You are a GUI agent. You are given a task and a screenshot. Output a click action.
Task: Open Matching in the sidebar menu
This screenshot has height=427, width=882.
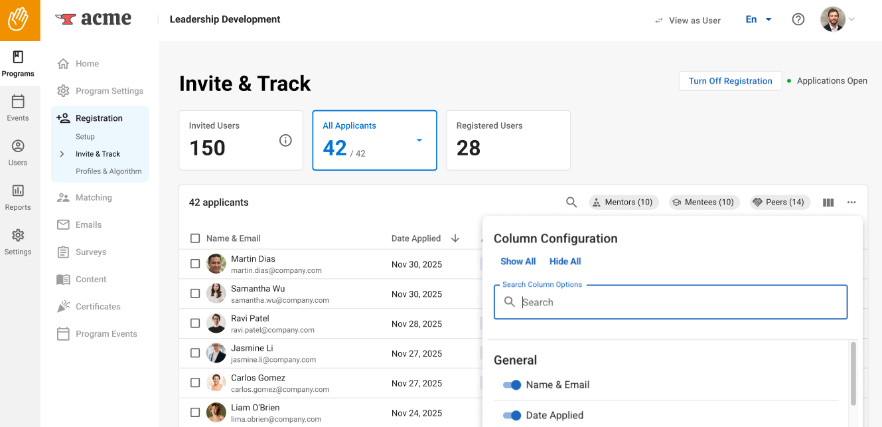click(x=94, y=198)
